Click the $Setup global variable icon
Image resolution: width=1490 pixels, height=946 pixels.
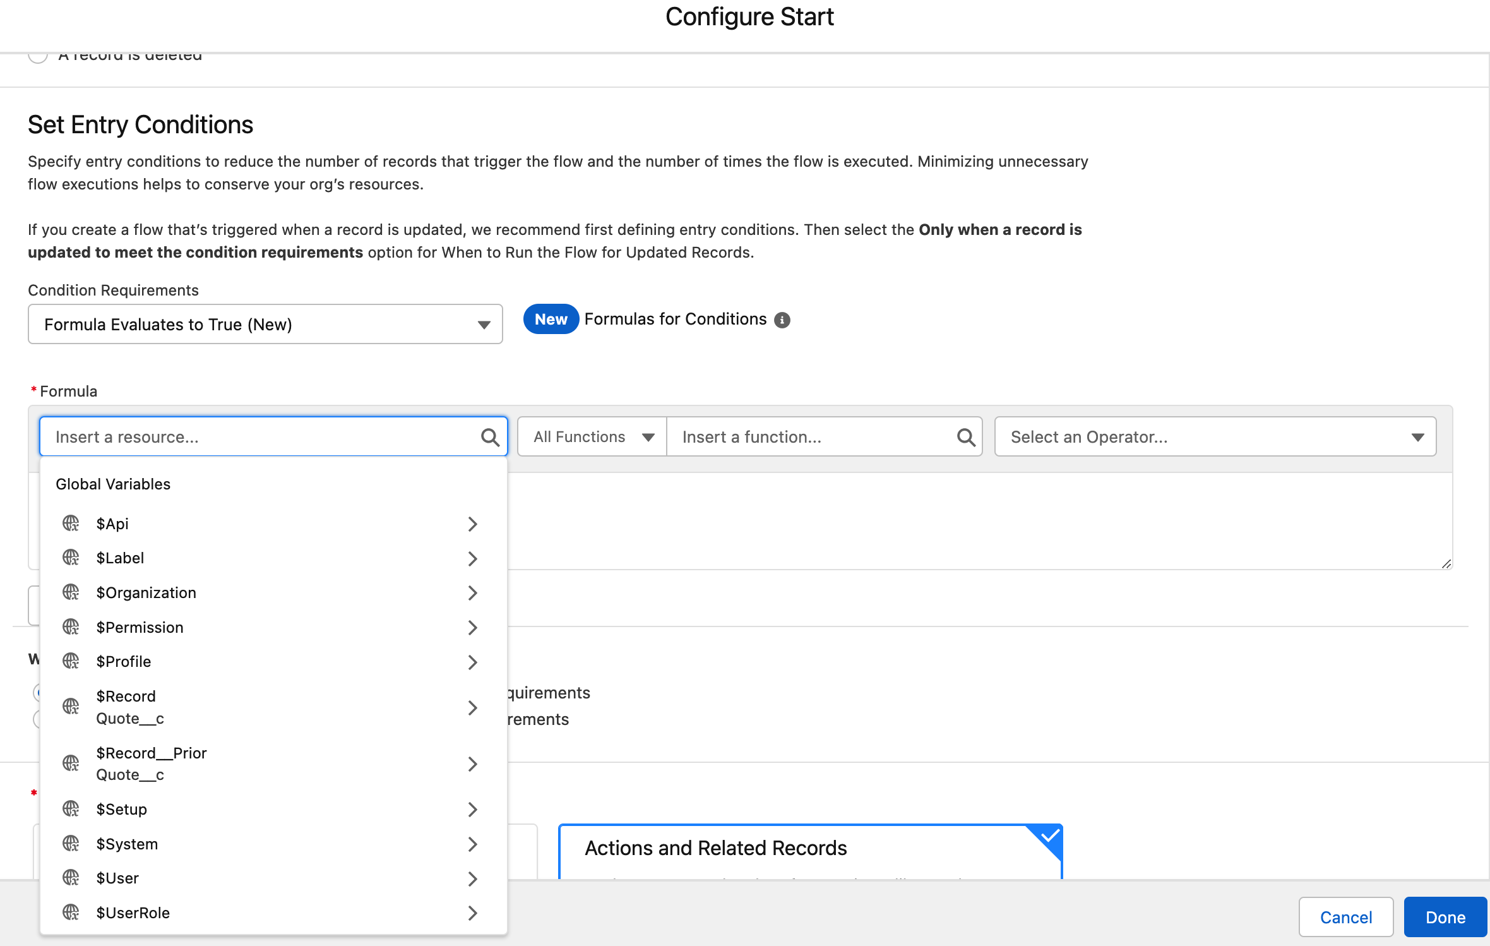tap(71, 808)
